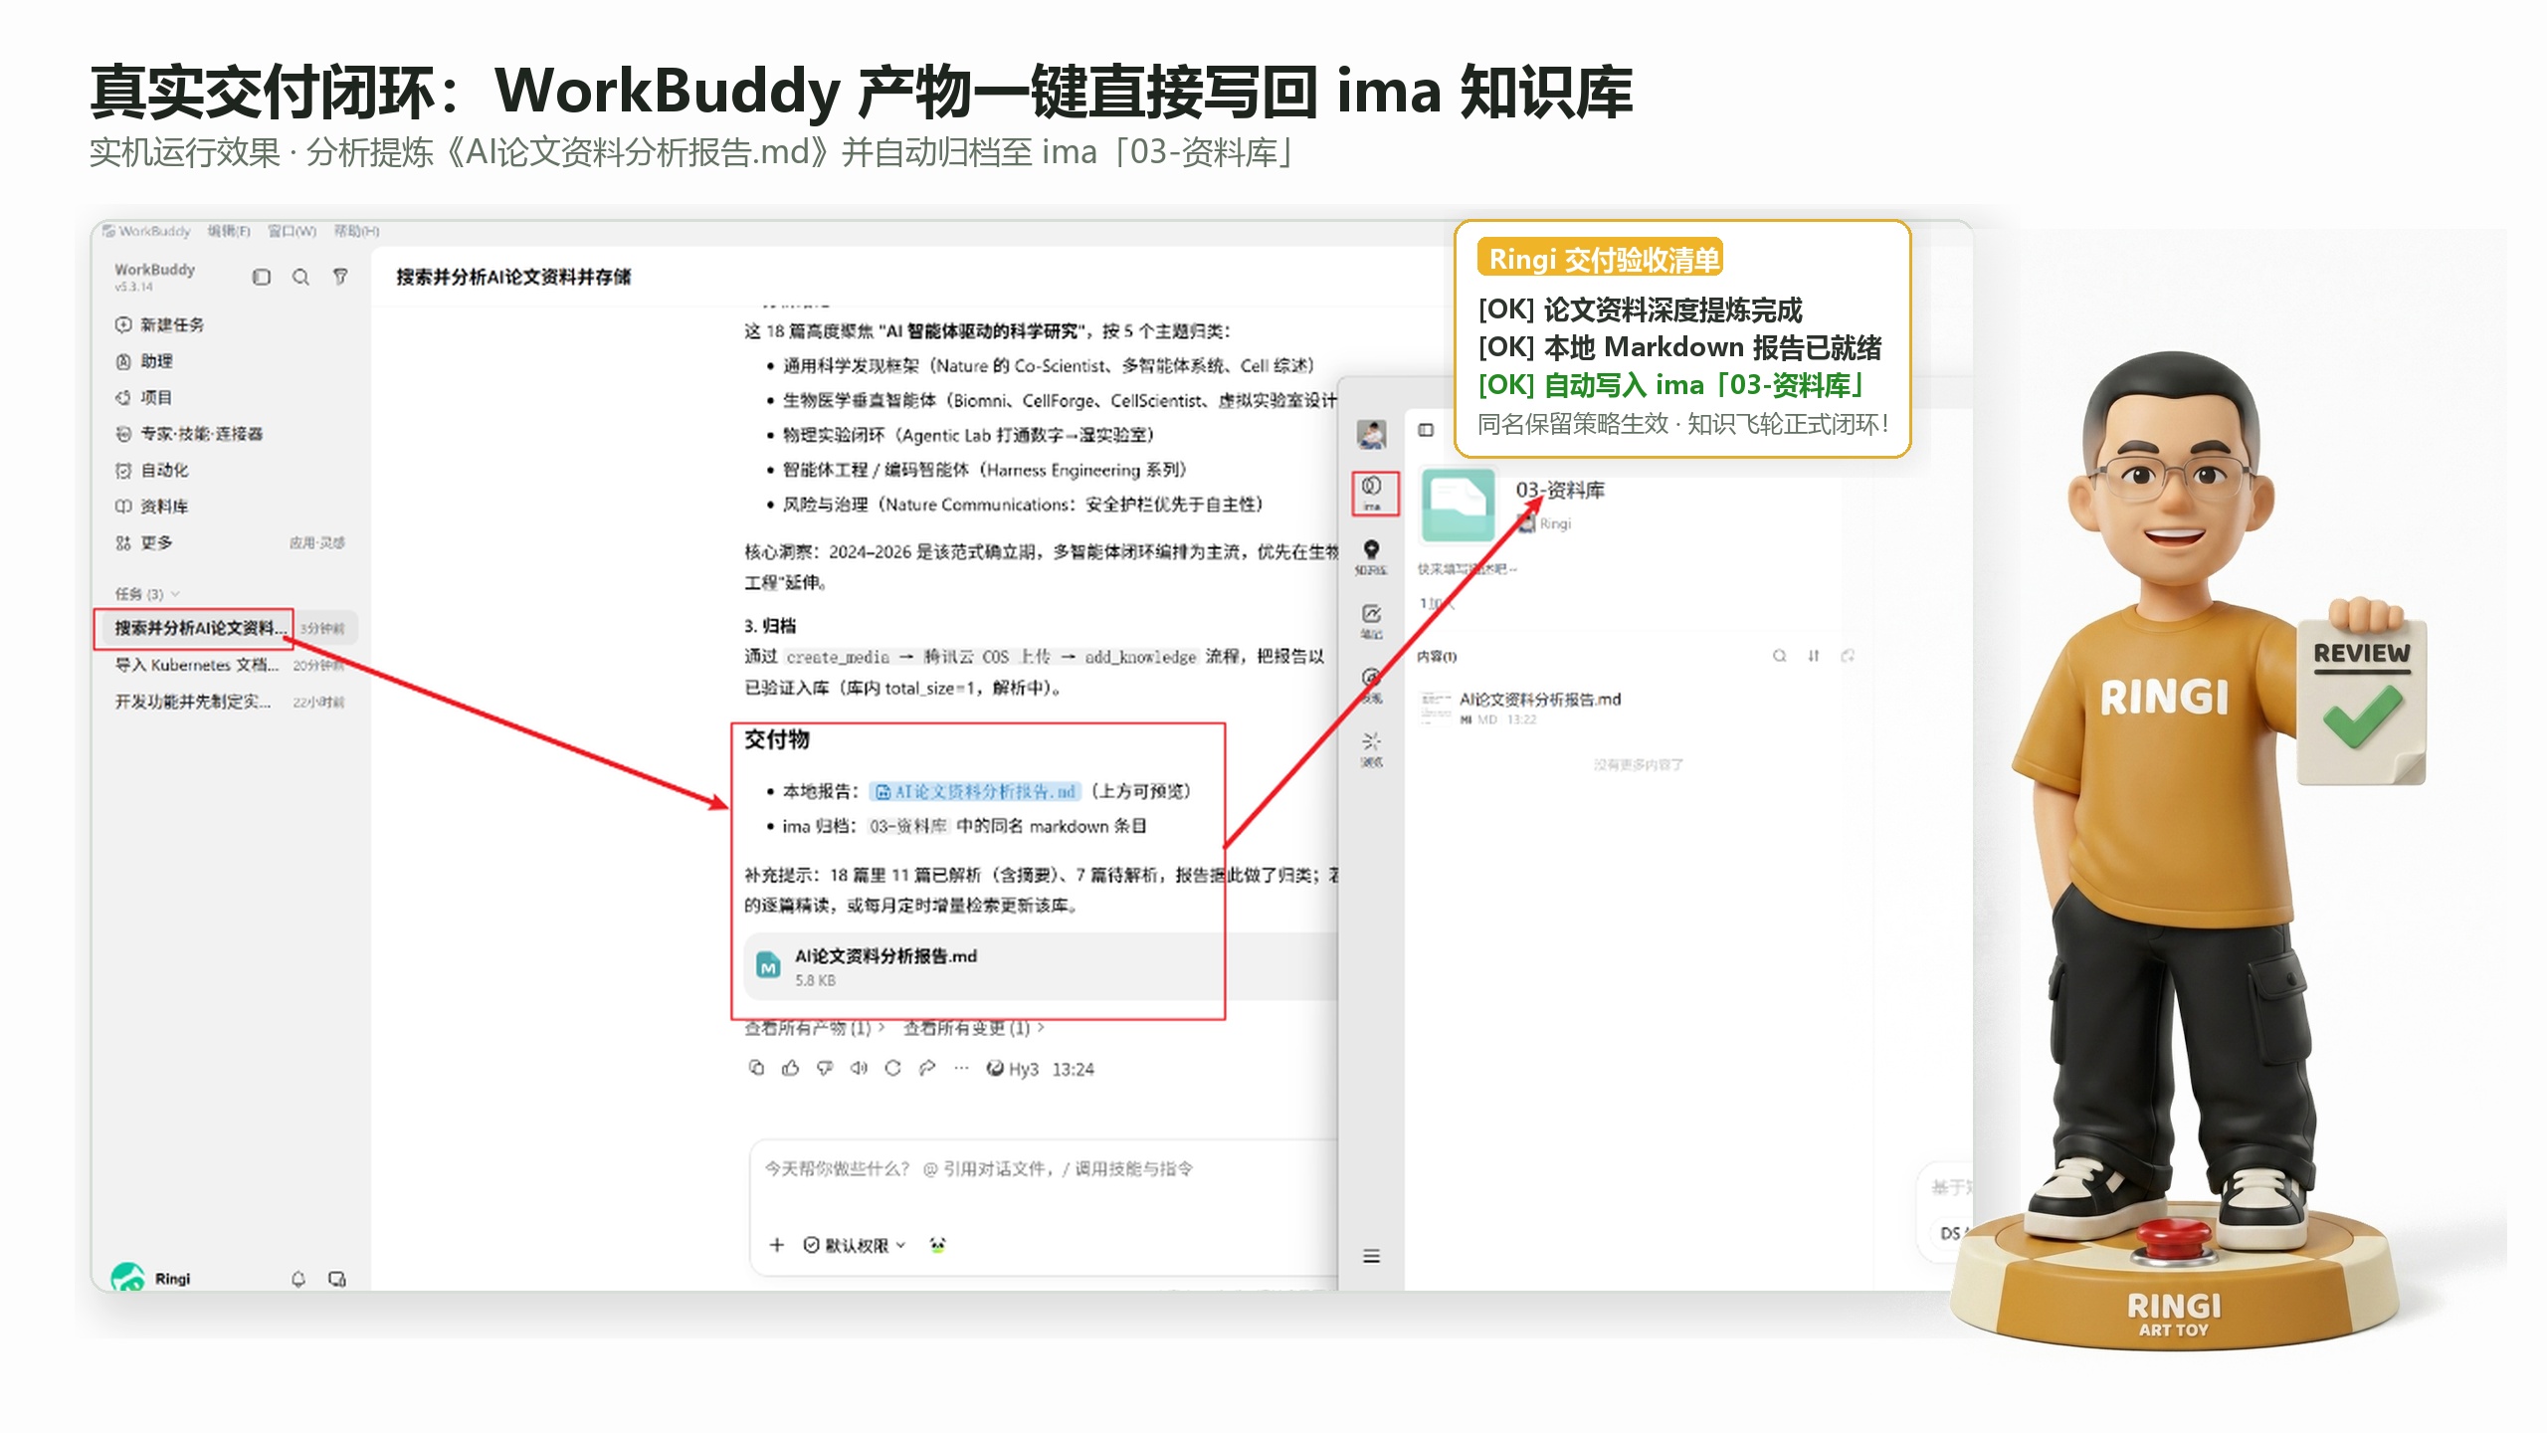Image resolution: width=2547 pixels, height=1433 pixels.
Task: Click the 内容(1) heading in ima
Action: click(x=1437, y=656)
